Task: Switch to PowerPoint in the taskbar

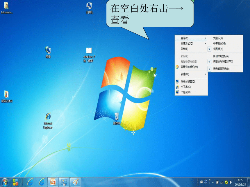Action: (x=53, y=182)
